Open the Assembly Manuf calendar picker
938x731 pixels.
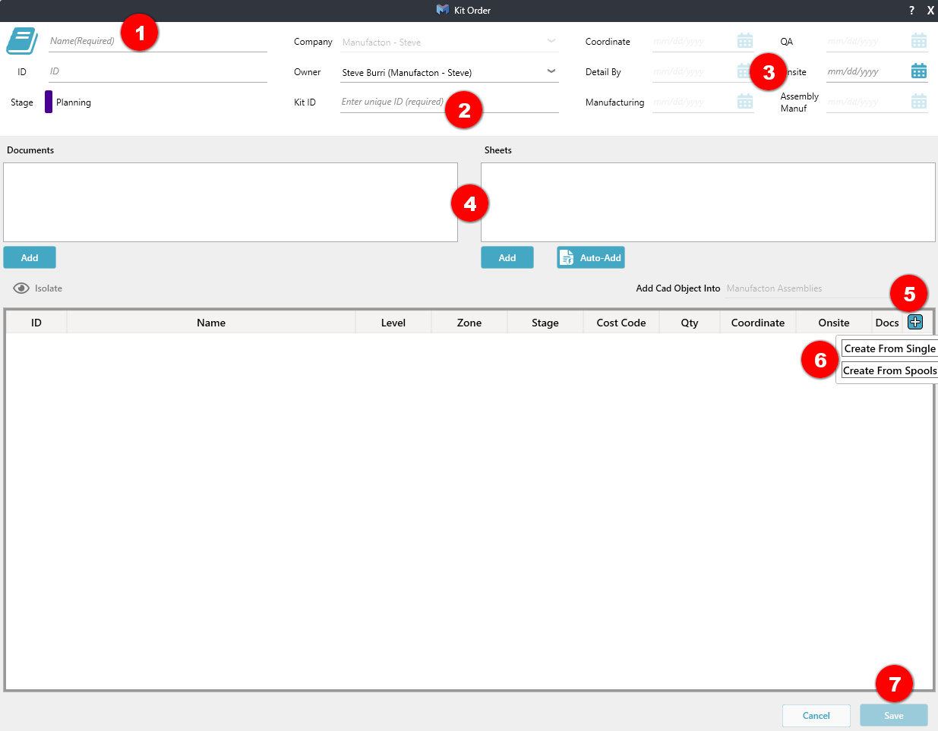tap(918, 102)
